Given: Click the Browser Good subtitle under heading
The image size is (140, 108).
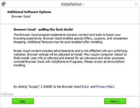Looking at the screenshot, I should coord(21,16).
